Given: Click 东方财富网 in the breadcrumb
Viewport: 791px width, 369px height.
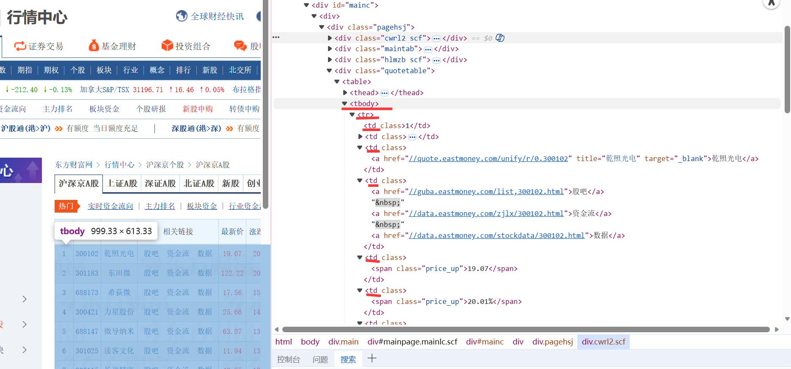Looking at the screenshot, I should coord(74,165).
